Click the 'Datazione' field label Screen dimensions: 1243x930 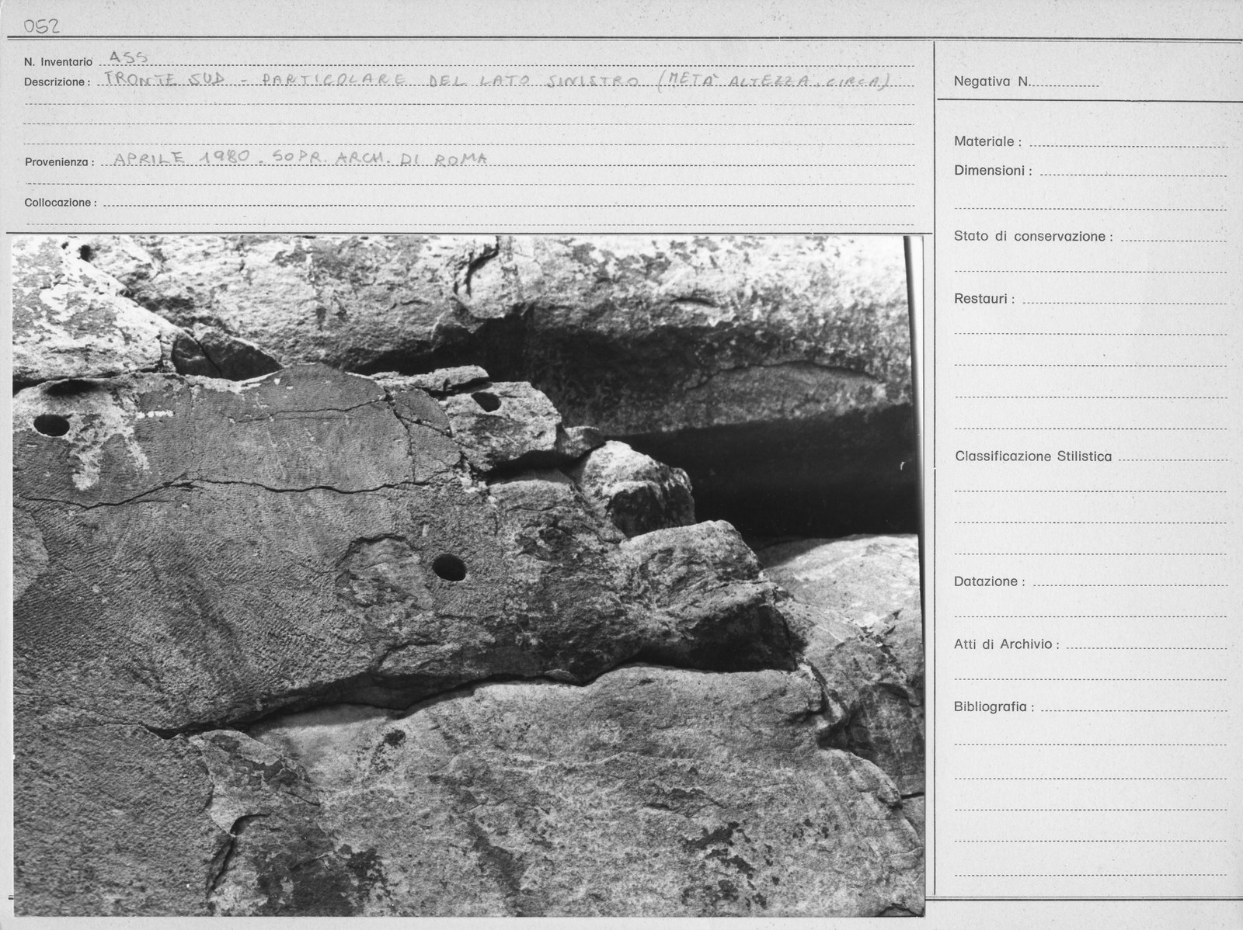[989, 581]
